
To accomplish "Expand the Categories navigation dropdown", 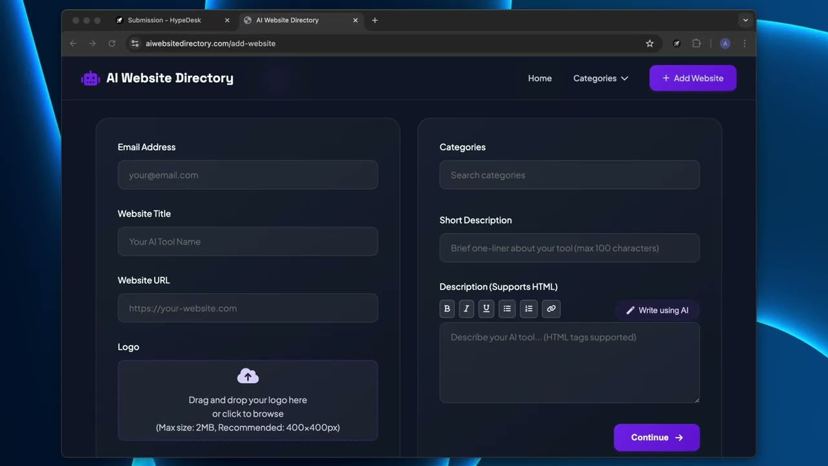I will [600, 78].
